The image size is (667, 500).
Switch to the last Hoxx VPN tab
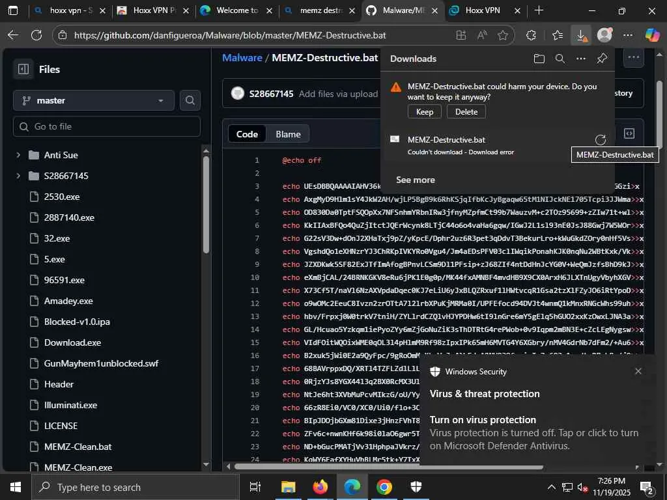click(485, 10)
